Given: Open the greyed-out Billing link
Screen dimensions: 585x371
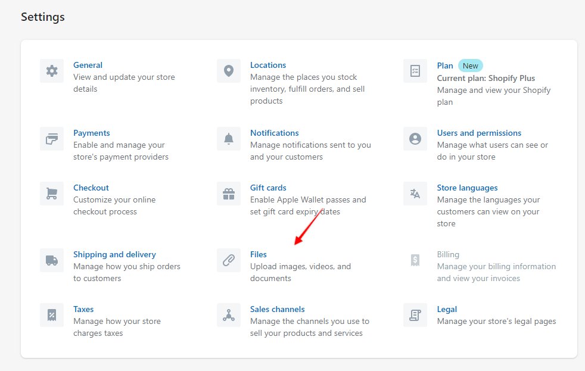Looking at the screenshot, I should click(x=448, y=254).
